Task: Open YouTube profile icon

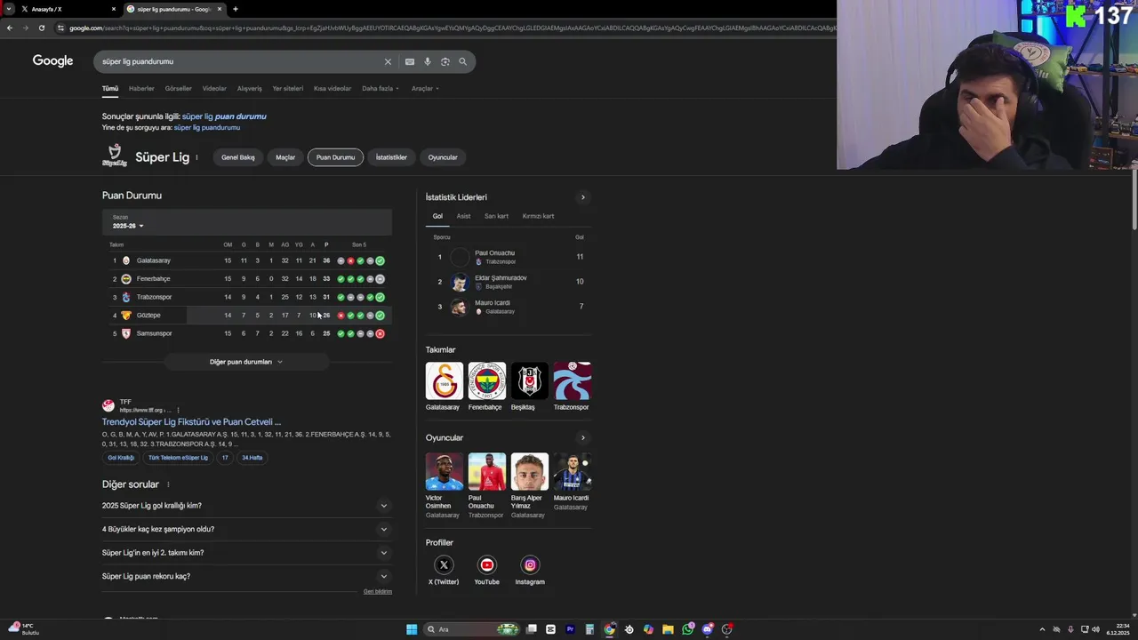Action: (x=486, y=564)
